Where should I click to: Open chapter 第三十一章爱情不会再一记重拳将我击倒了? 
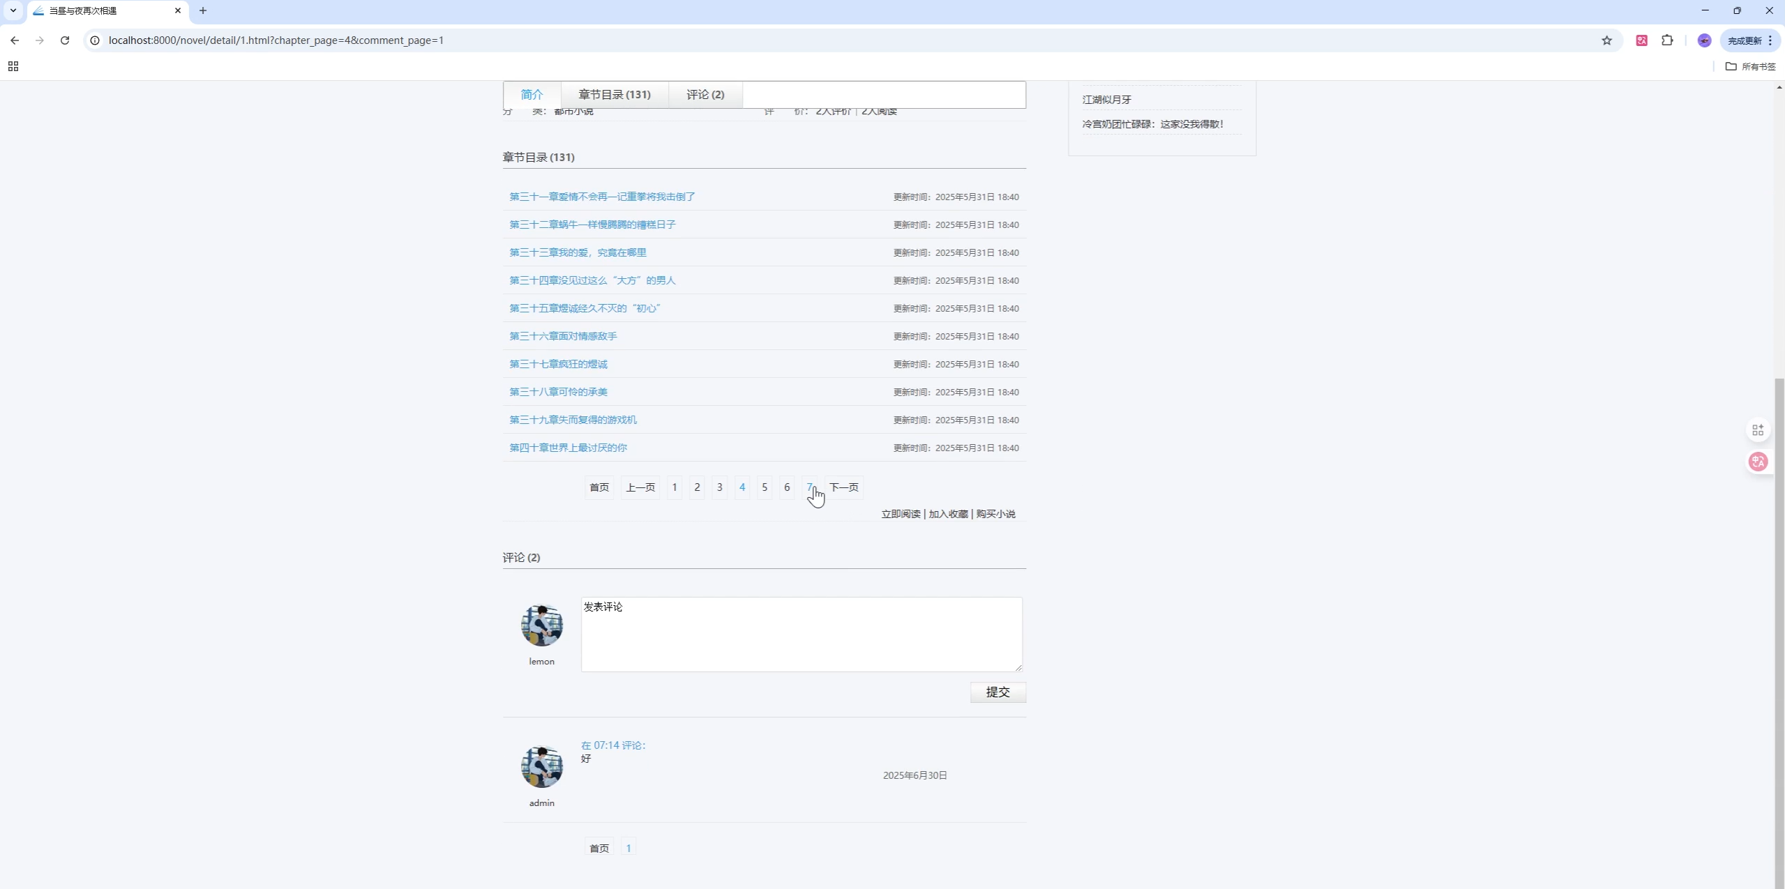[602, 197]
